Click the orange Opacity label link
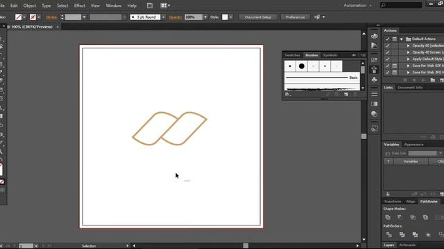 (176, 17)
